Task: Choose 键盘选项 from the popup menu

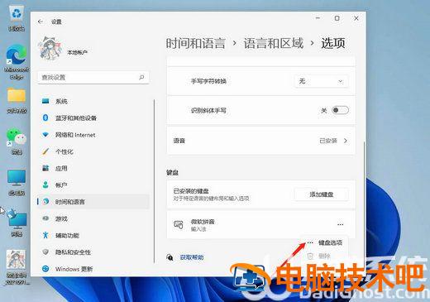Action: [324, 242]
